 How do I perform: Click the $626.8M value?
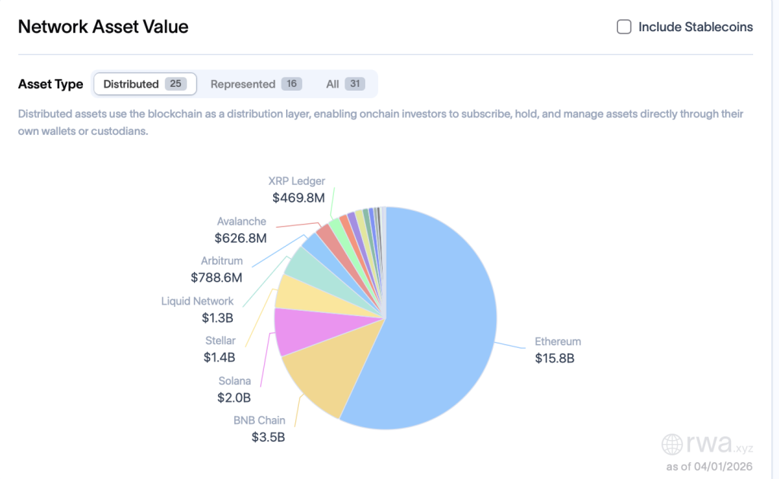coord(240,238)
